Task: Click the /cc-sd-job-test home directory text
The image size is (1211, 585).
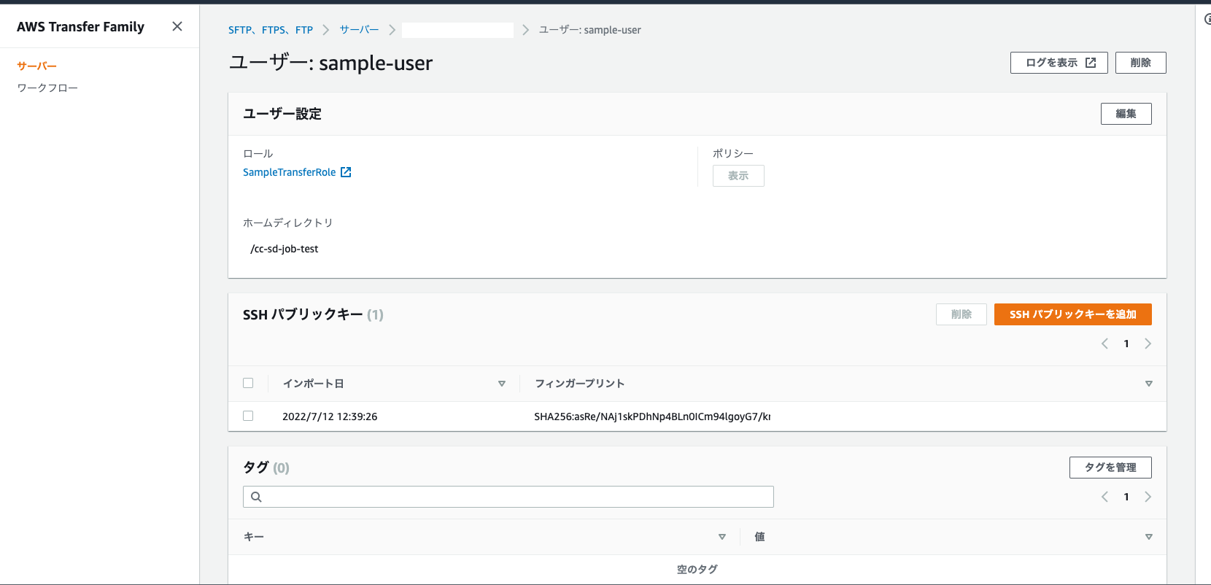Action: click(285, 249)
